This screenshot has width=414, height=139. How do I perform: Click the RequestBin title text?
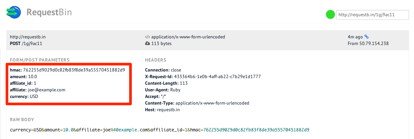(49, 13)
